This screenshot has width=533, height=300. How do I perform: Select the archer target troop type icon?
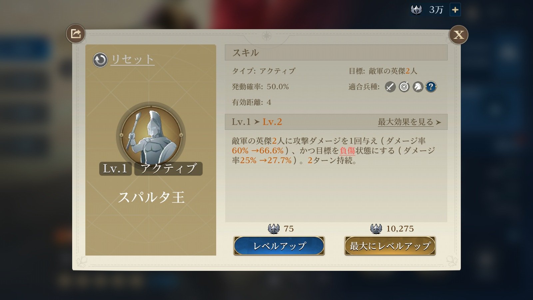click(x=404, y=87)
